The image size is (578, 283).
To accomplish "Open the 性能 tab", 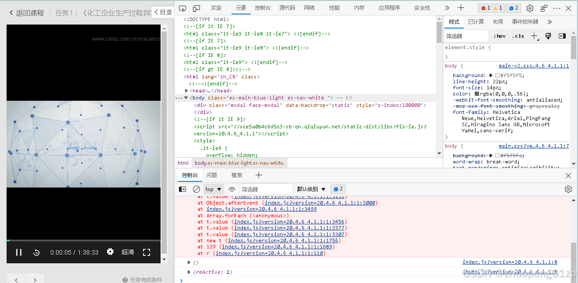I will [334, 8].
